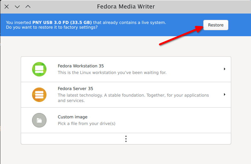
Task: Click the workstation description 'This is the Linux workstation' text
Action: pos(112,72)
